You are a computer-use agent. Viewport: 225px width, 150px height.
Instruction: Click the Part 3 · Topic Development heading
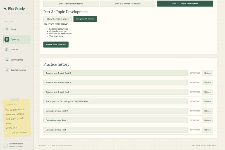tap(66, 12)
